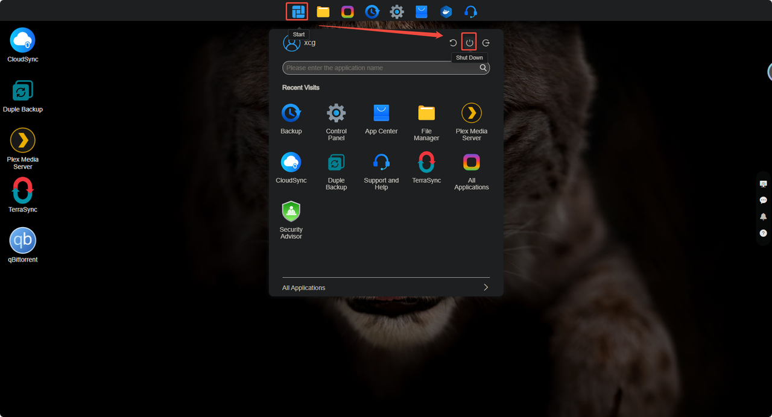
Task: Open Control Panel gear in the top taskbar
Action: click(396, 11)
